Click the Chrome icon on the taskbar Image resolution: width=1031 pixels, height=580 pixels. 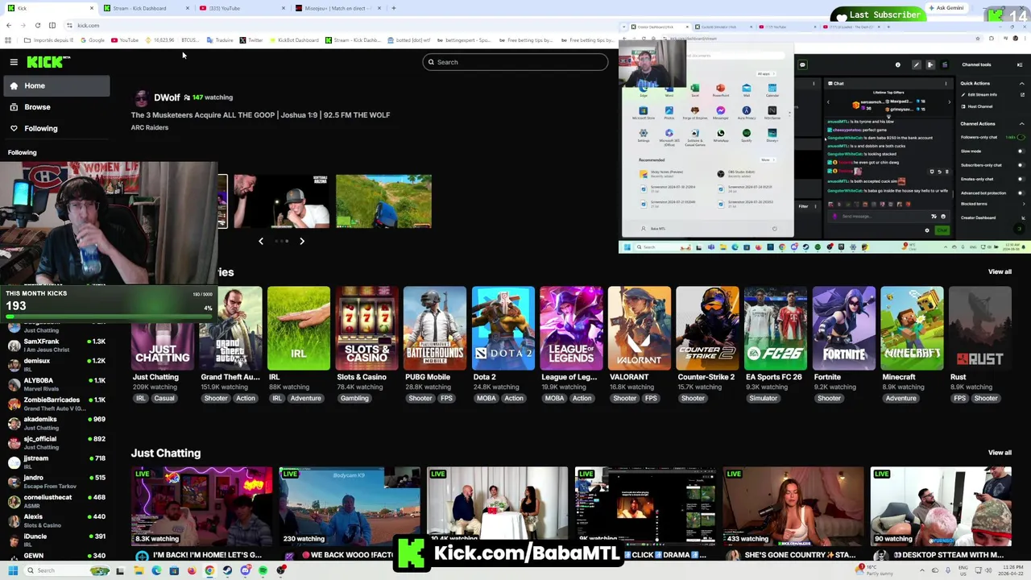click(209, 570)
